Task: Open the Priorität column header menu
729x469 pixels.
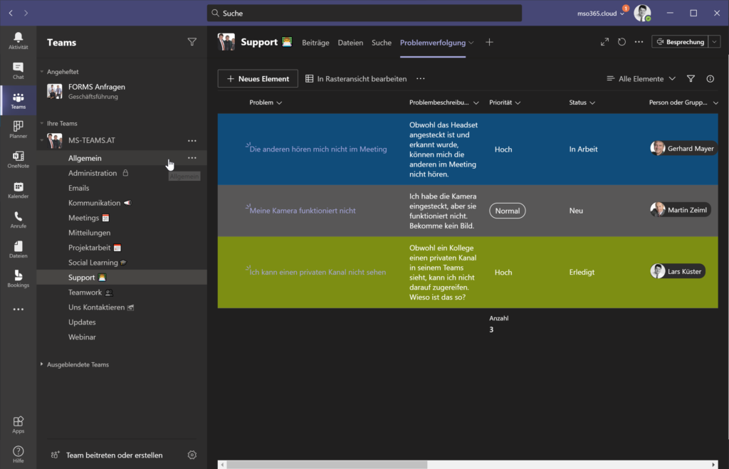Action: [505, 102]
